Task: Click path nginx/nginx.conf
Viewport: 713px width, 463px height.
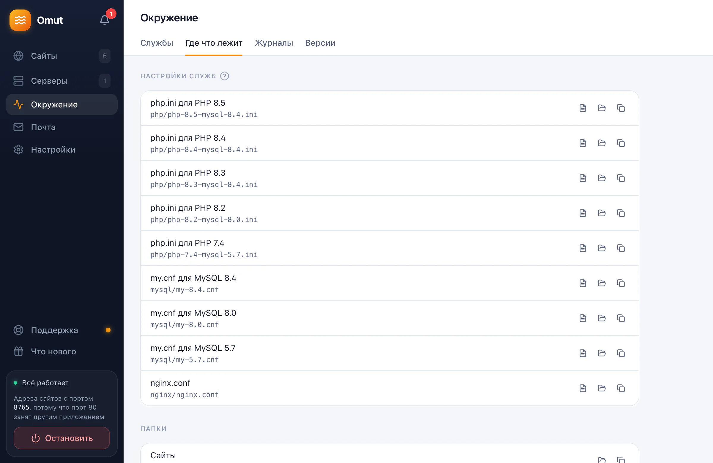Action: pos(184,395)
